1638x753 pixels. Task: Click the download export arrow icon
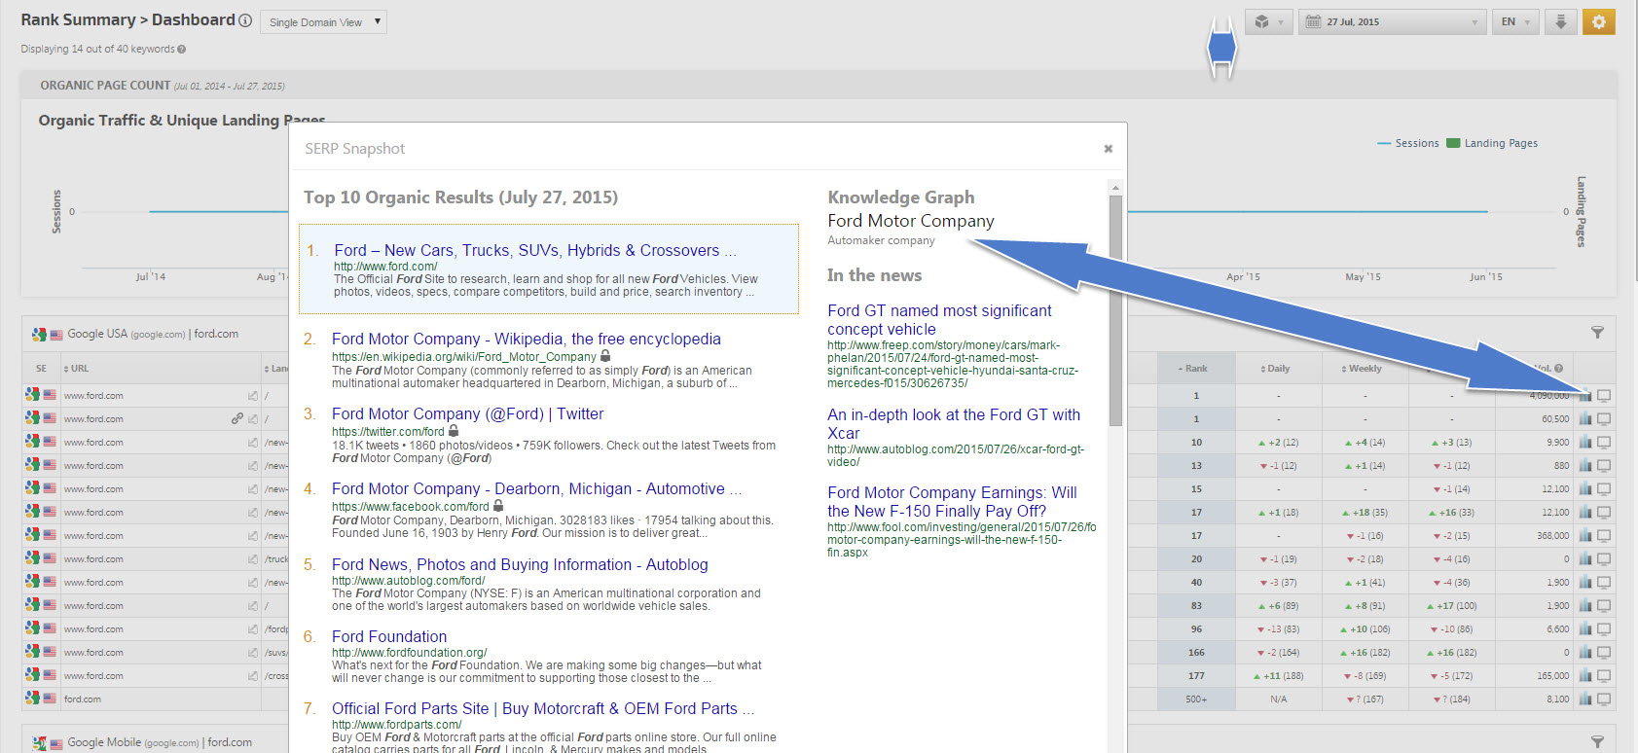(1560, 21)
